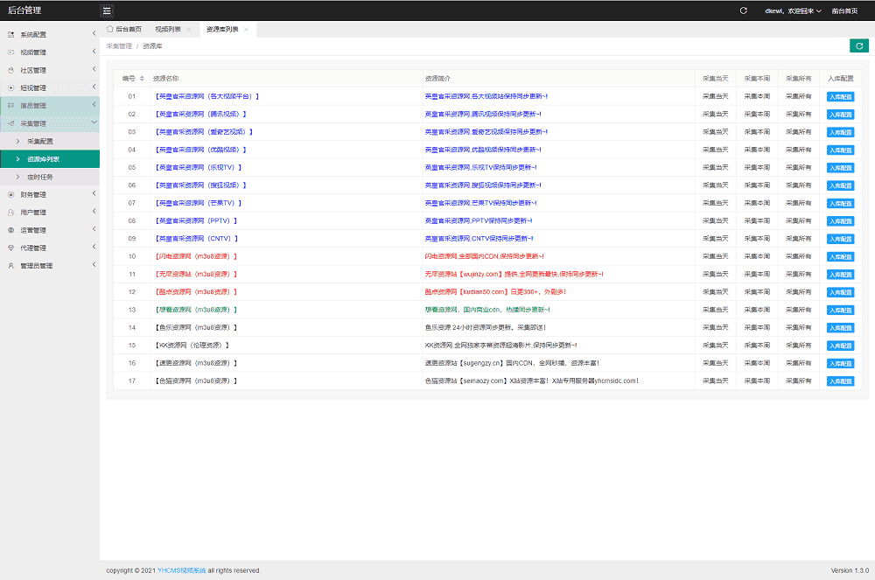
Task: Close the 视频列表 tab
Action: [x=188, y=30]
